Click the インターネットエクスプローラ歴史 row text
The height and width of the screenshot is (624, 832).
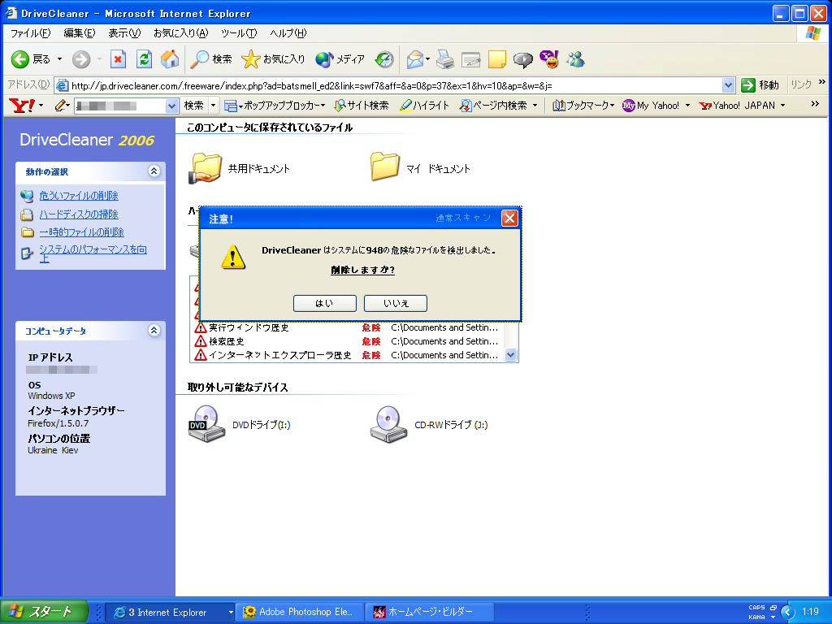(279, 355)
